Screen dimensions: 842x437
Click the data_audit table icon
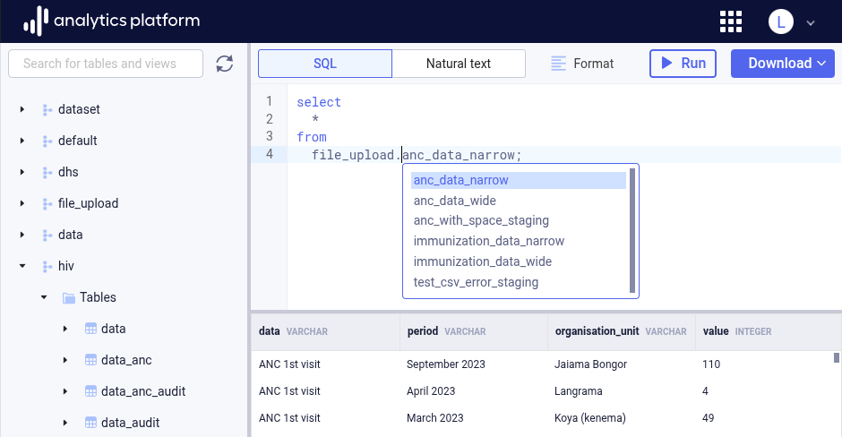(90, 423)
